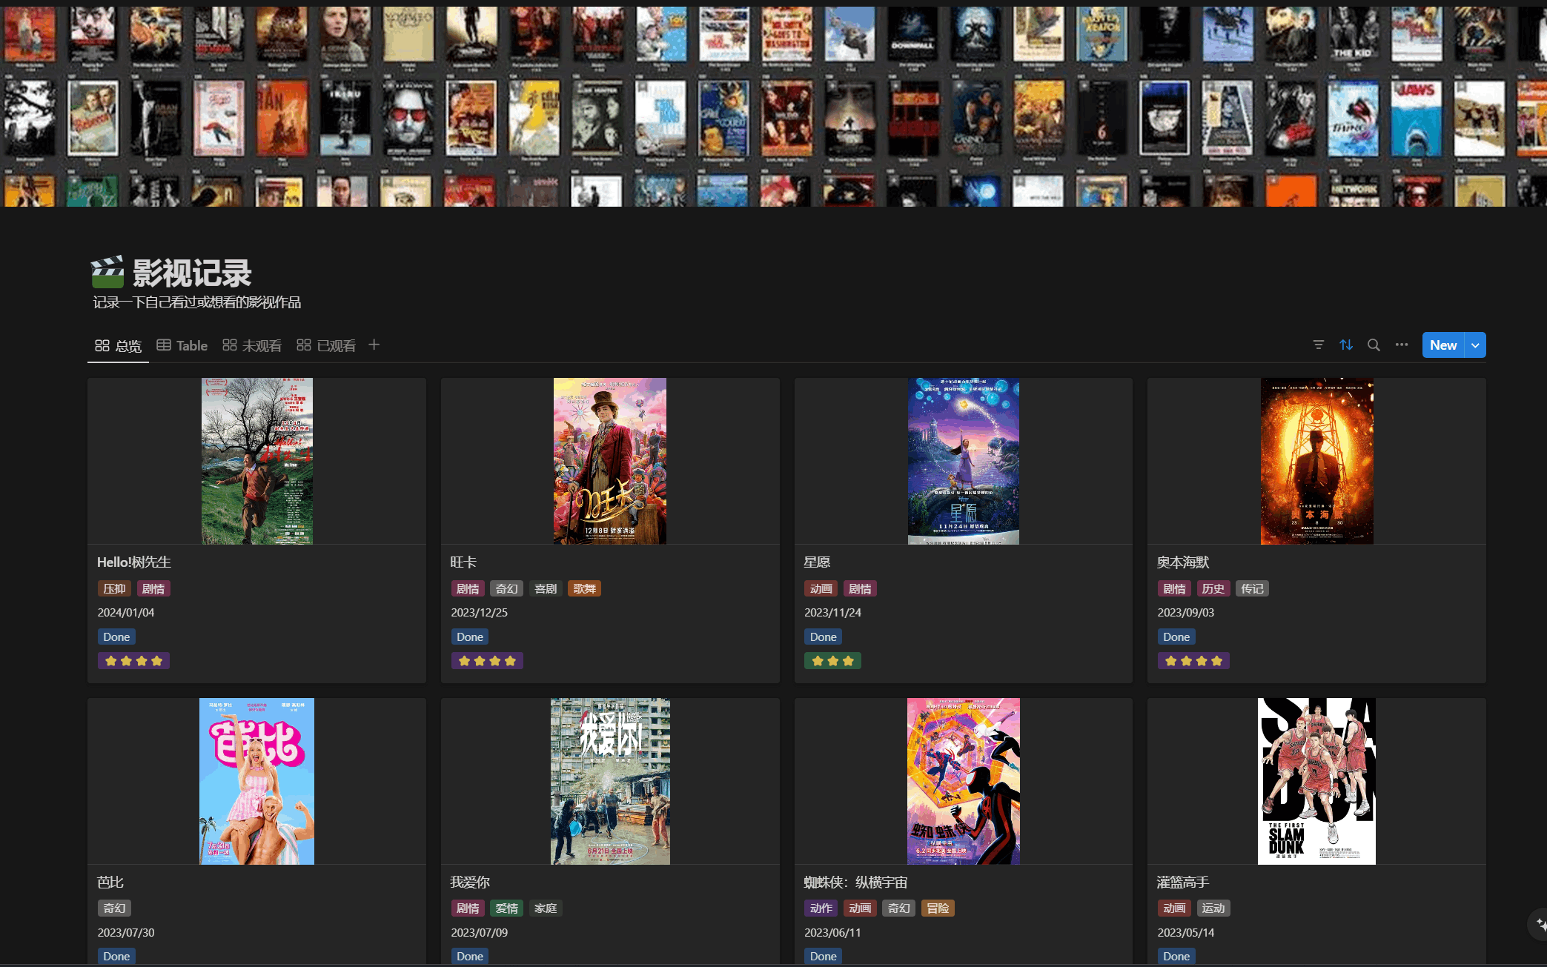
Task: Open the 已观看 view tab
Action: [326, 346]
